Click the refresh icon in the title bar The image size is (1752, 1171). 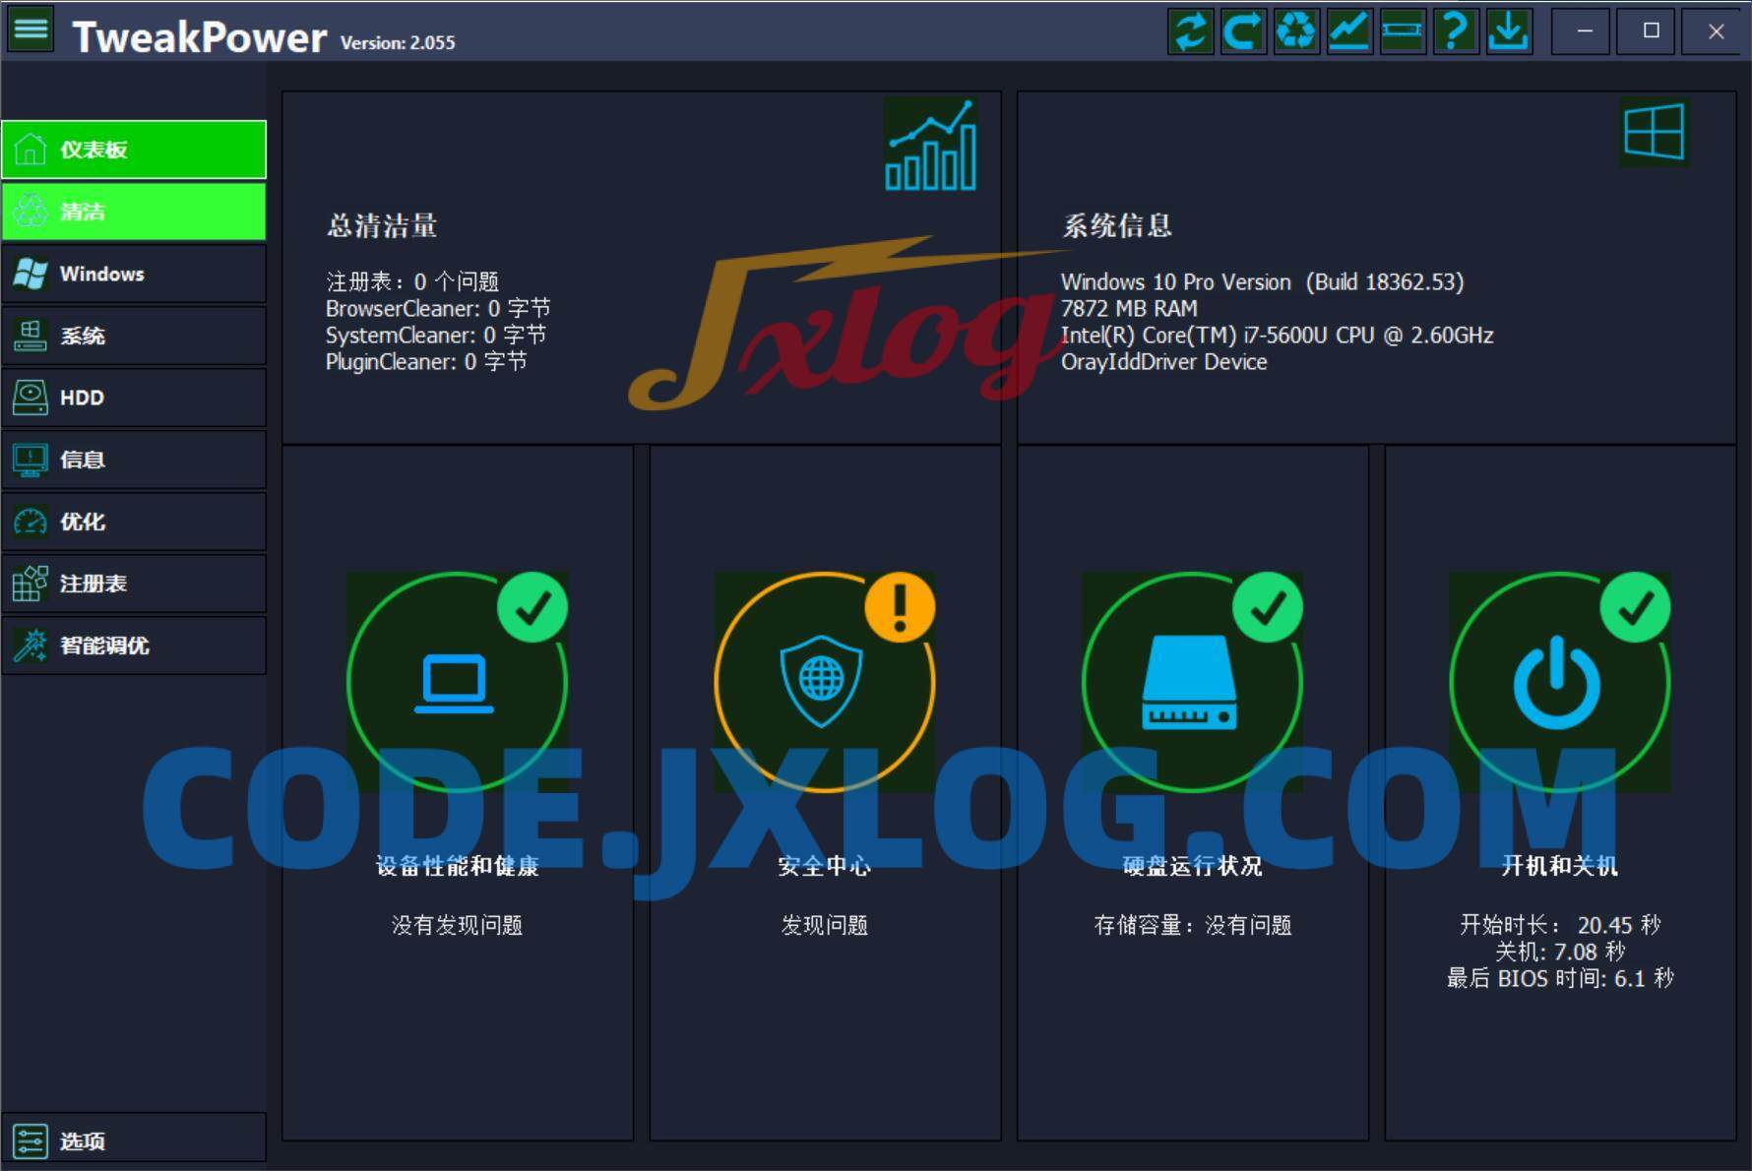[x=1190, y=31]
